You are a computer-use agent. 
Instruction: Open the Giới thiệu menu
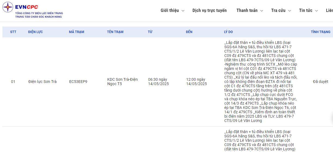point(169,11)
